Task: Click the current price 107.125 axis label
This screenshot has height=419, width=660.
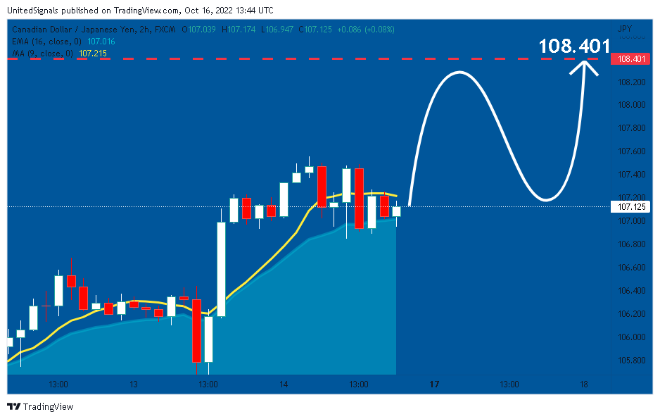Action: pyautogui.click(x=630, y=207)
